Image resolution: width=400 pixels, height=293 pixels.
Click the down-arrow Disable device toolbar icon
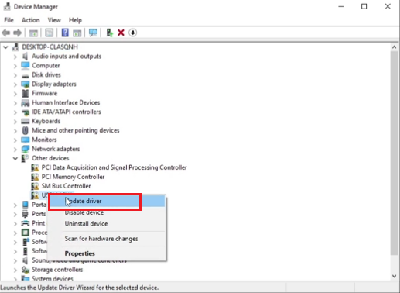pos(132,33)
